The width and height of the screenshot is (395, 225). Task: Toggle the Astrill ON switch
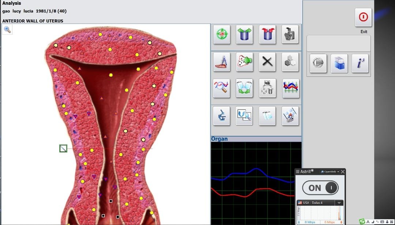tap(320, 188)
